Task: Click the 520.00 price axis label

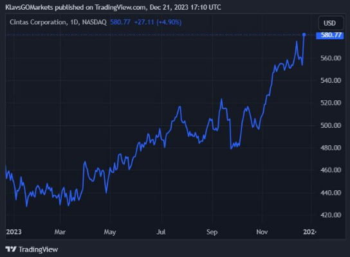Action: pyautogui.click(x=331, y=103)
